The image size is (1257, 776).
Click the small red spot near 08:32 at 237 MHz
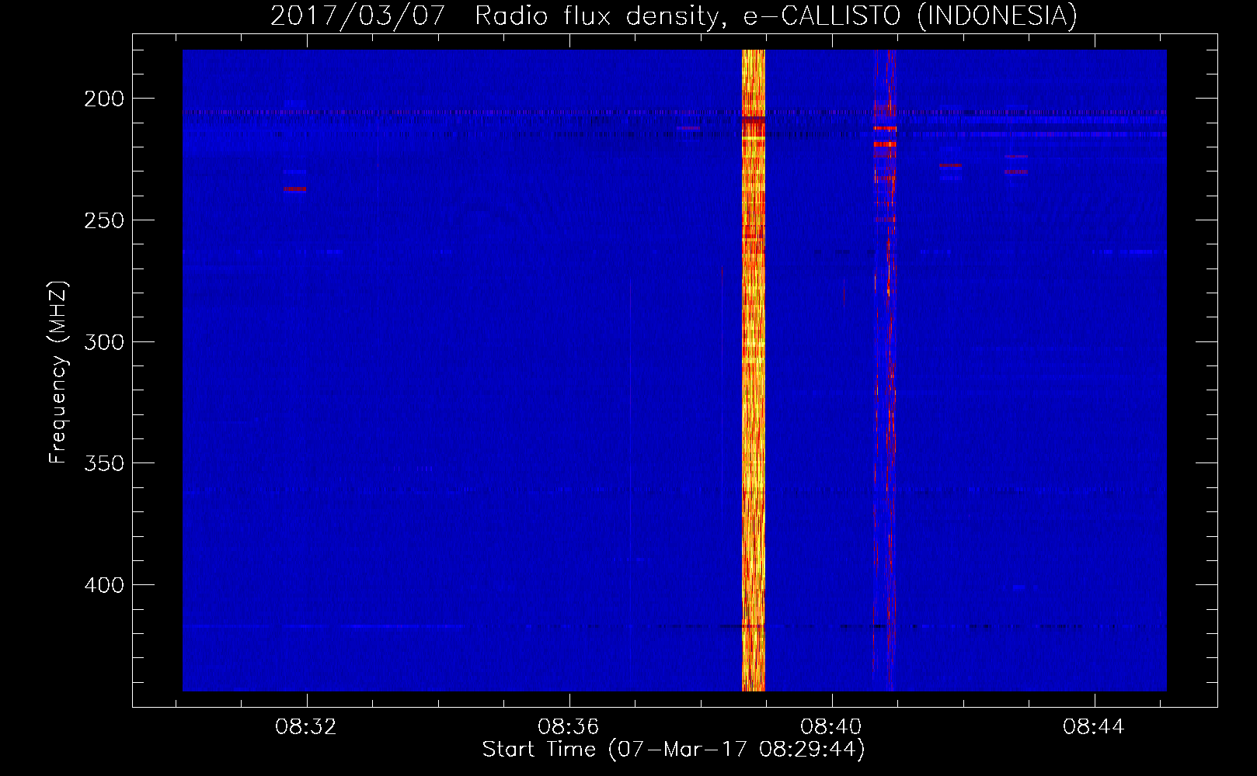pos(294,189)
